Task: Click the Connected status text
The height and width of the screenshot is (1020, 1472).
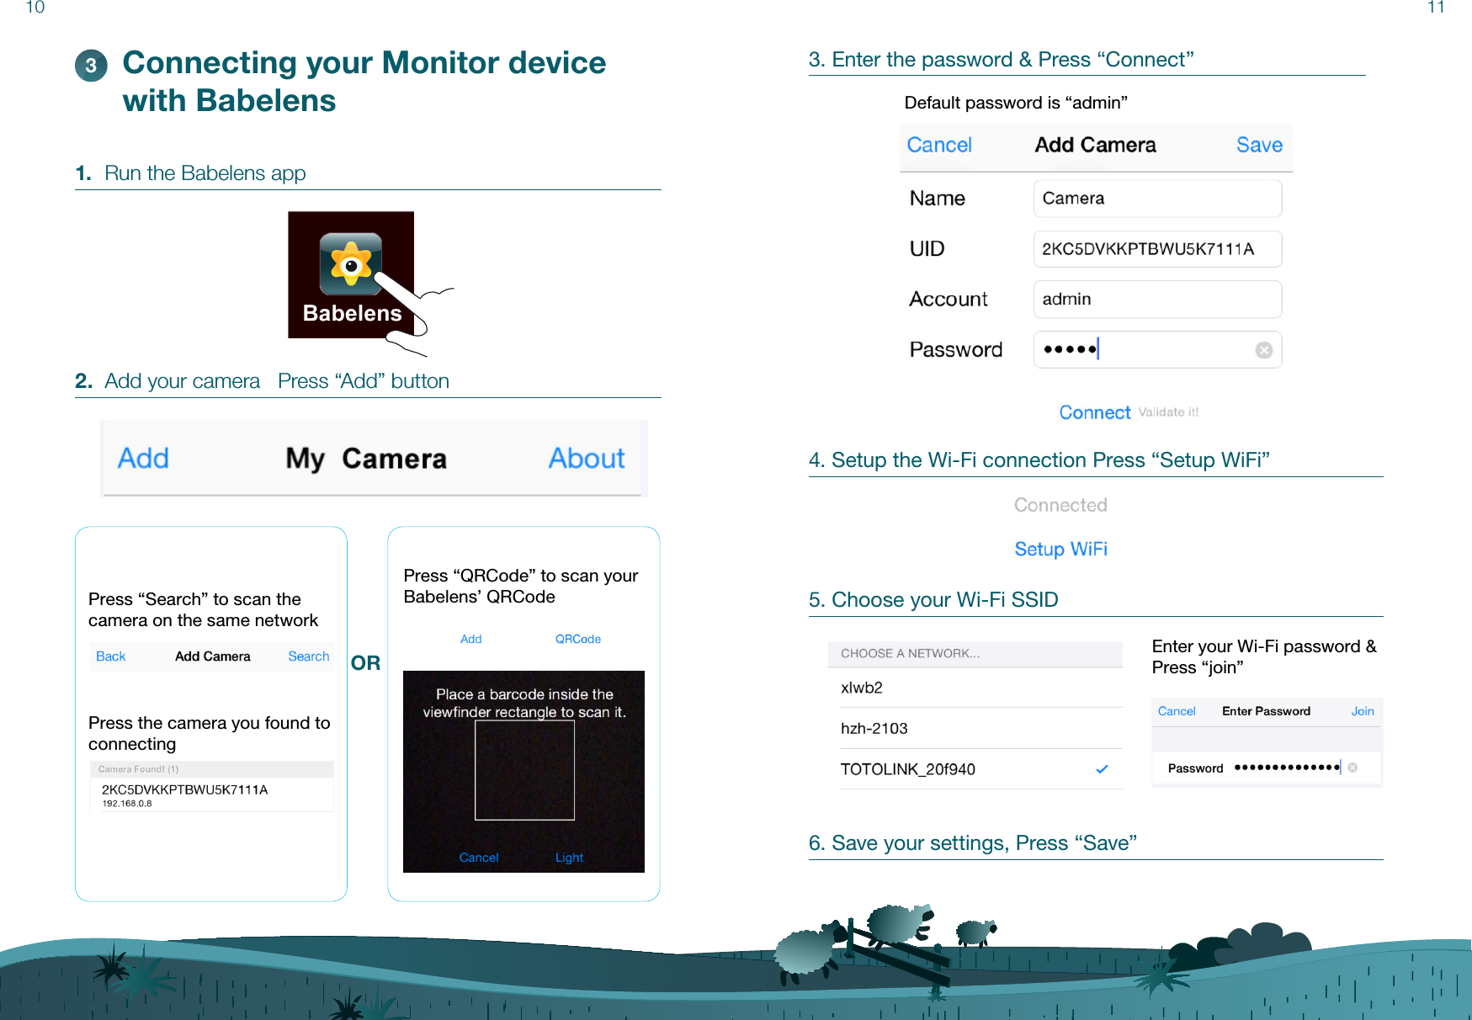Action: [1060, 505]
